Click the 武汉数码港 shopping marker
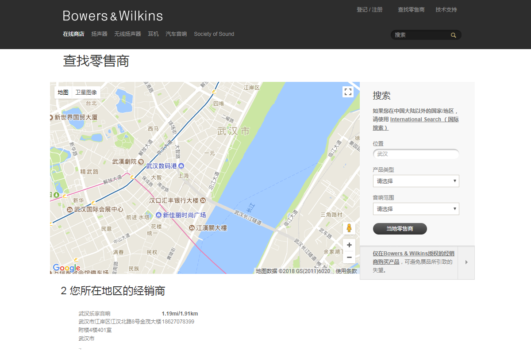Screen dimensions: 531x354 pyautogui.click(x=181, y=166)
